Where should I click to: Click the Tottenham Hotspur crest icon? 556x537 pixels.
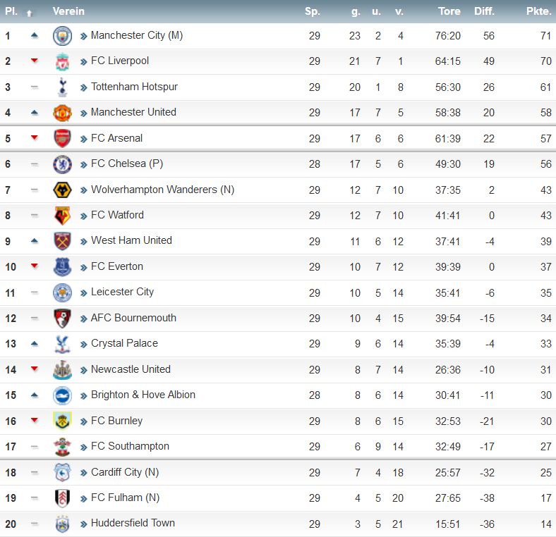click(62, 87)
